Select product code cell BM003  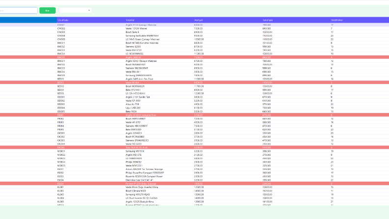tap(61, 68)
